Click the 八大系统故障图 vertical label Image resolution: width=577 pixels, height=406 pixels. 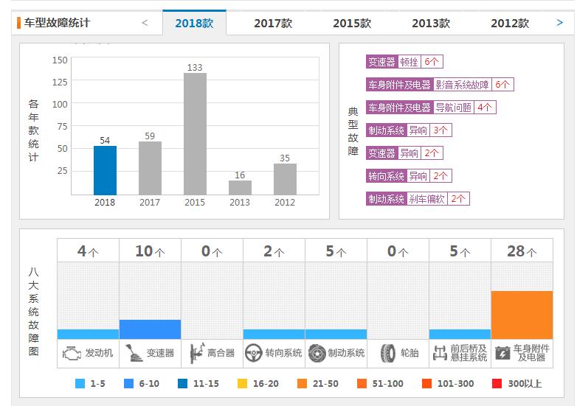point(33,312)
